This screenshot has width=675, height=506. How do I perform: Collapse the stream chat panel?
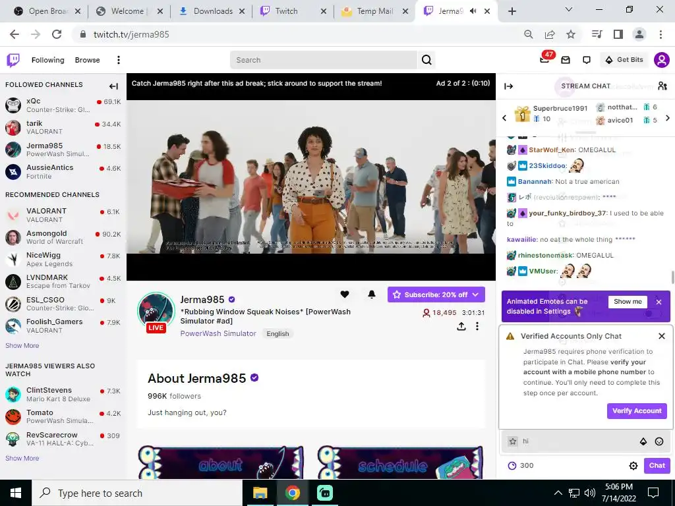[x=508, y=86]
